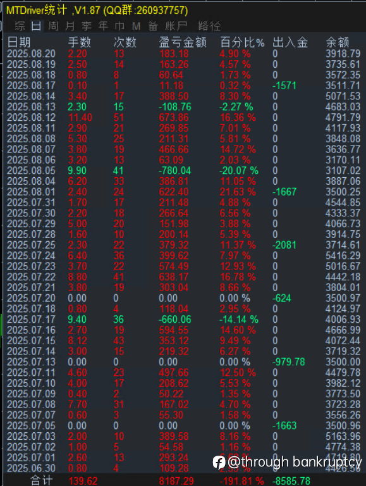Switch to the M tab
This screenshot has width=366, height=486.
[x=136, y=26]
